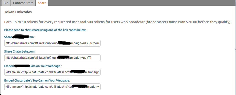Switch to the Bio tab
The height and width of the screenshot is (95, 236).
click(6, 3)
